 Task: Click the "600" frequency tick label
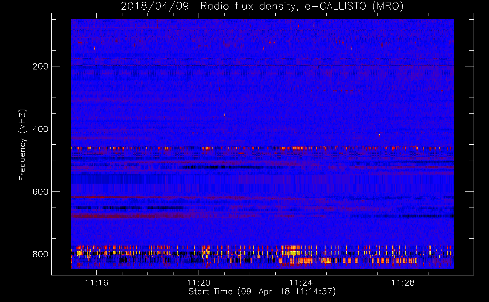pos(40,192)
